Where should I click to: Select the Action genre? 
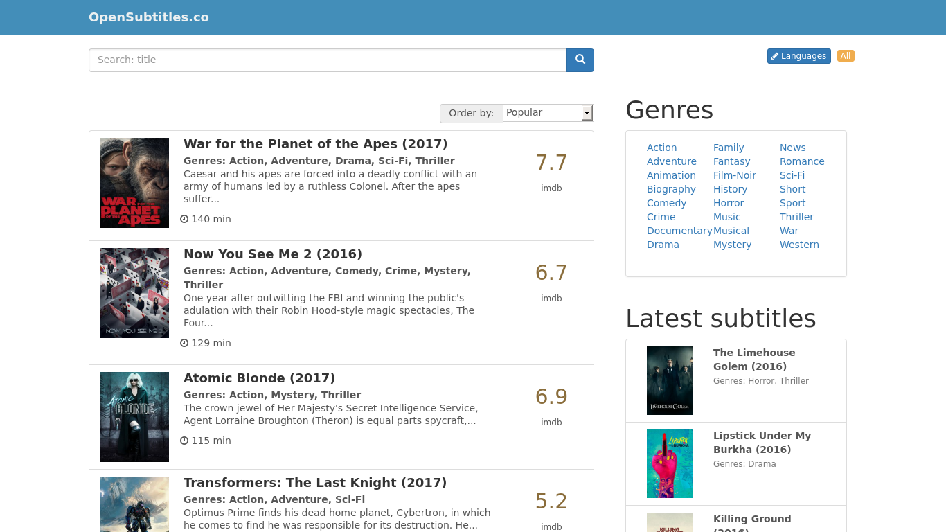(661, 148)
